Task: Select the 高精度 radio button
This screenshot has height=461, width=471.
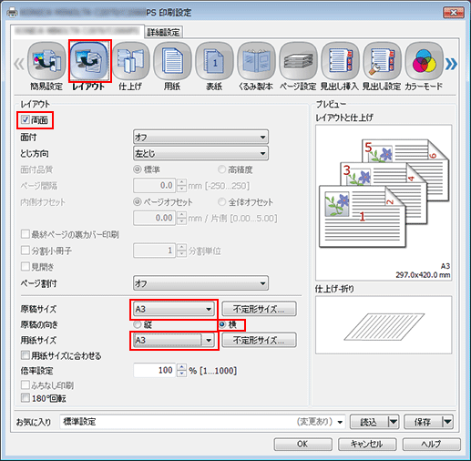Action: point(222,169)
